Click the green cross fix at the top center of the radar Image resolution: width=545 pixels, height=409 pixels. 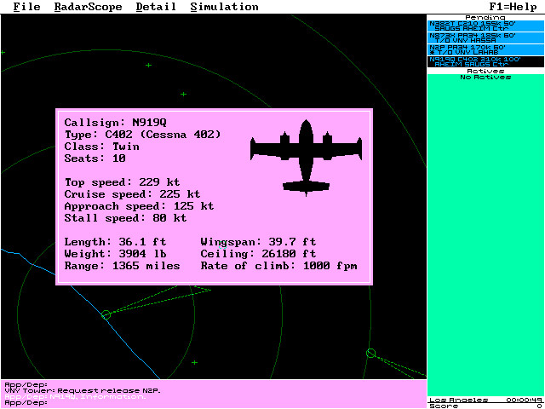click(x=148, y=65)
